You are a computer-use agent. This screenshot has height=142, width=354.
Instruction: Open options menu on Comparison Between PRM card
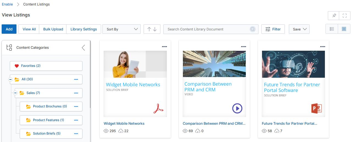click(x=243, y=47)
